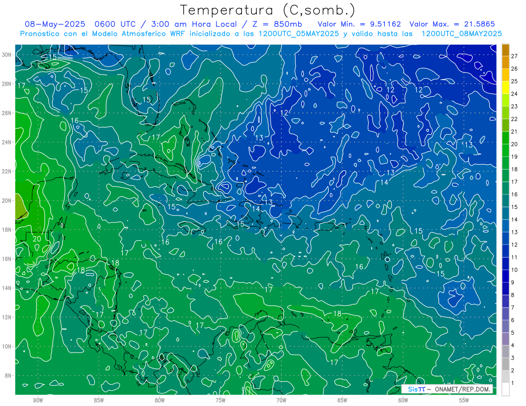Click the '22' tick on the color scale

515,119
